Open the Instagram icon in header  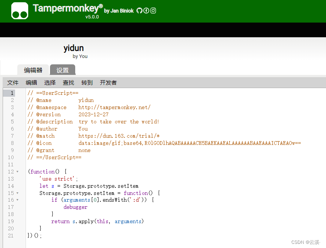153,11
